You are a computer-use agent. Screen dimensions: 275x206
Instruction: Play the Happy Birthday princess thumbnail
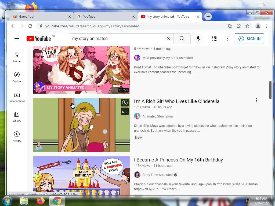pyautogui.click(x=81, y=176)
